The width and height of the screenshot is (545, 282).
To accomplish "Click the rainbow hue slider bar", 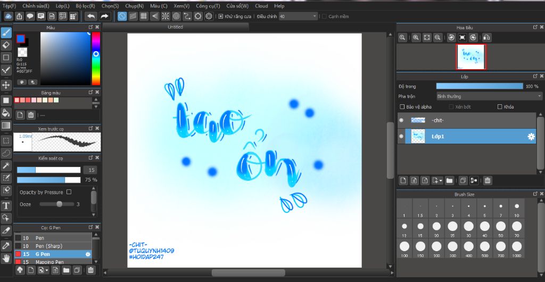I will tap(96, 59).
